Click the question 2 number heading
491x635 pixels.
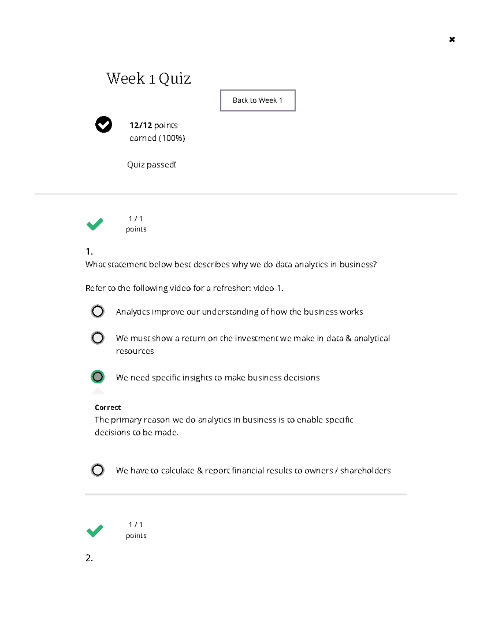[x=89, y=558]
